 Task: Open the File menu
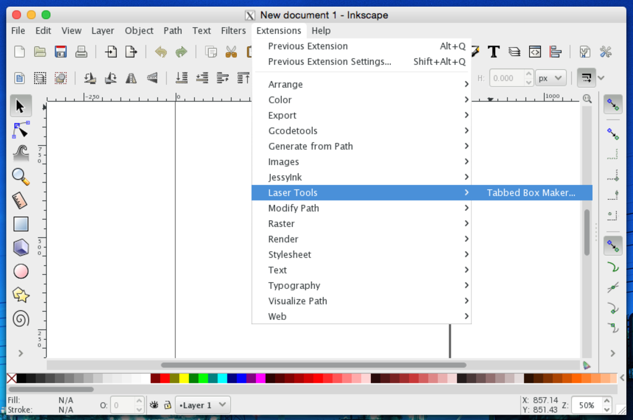point(18,31)
